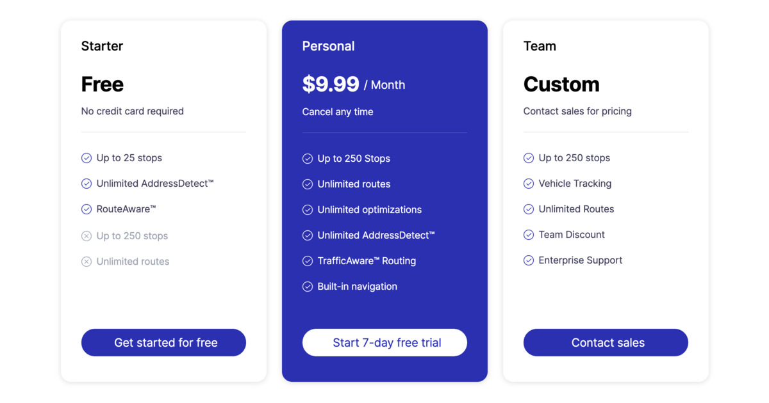
Task: Click the Custom pricing text
Action: click(x=561, y=84)
